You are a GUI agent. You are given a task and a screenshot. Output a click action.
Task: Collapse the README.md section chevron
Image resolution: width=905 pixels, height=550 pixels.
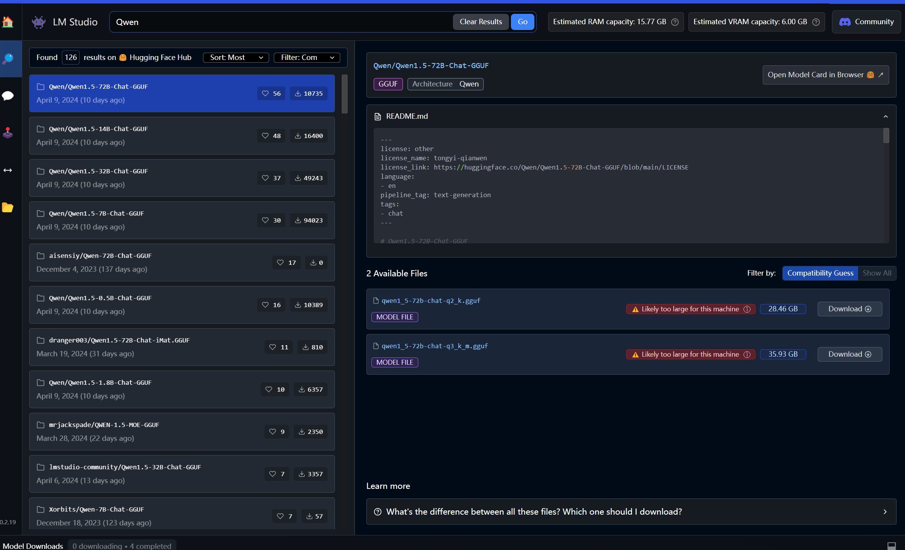pyautogui.click(x=886, y=116)
